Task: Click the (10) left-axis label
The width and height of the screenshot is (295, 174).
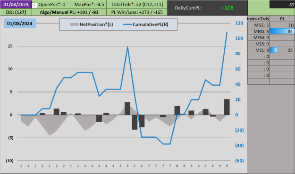Action: tap(9, 161)
